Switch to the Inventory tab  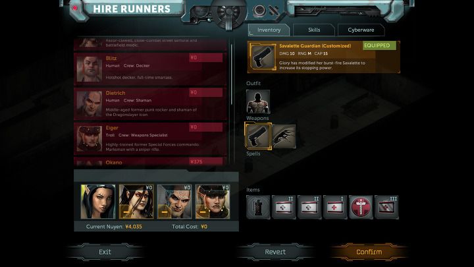(269, 30)
